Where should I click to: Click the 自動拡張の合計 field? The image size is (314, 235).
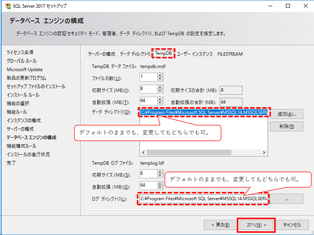[x=231, y=102]
